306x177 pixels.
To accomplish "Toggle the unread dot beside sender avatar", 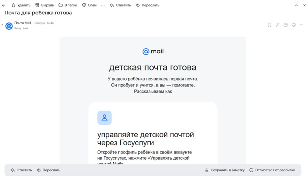I will click(2, 25).
